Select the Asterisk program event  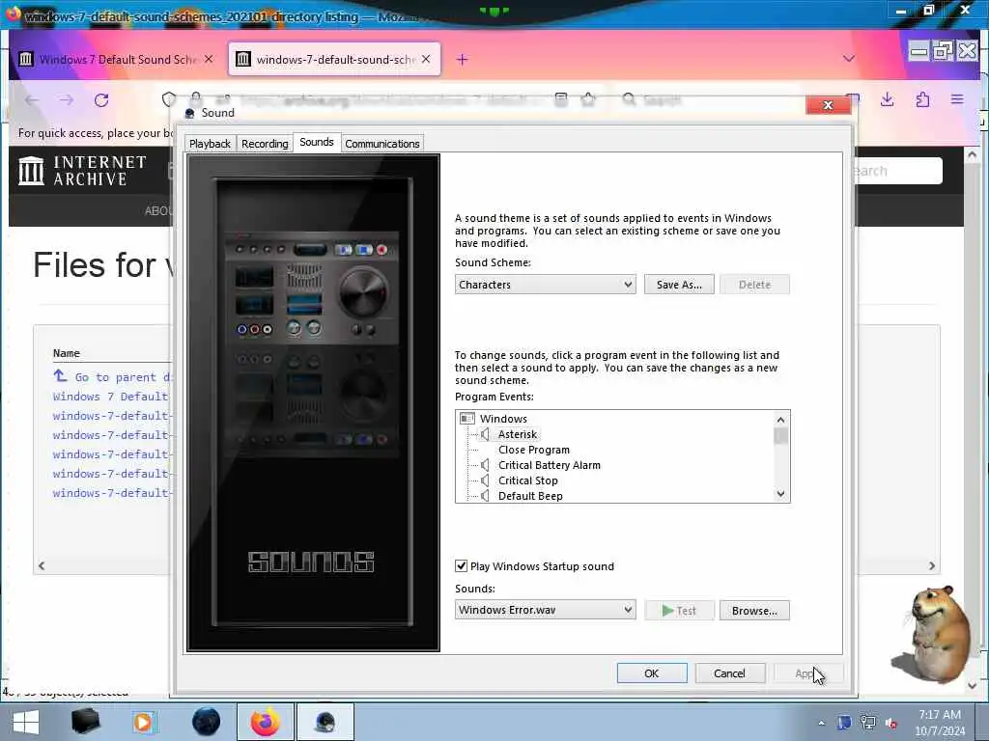tap(518, 434)
